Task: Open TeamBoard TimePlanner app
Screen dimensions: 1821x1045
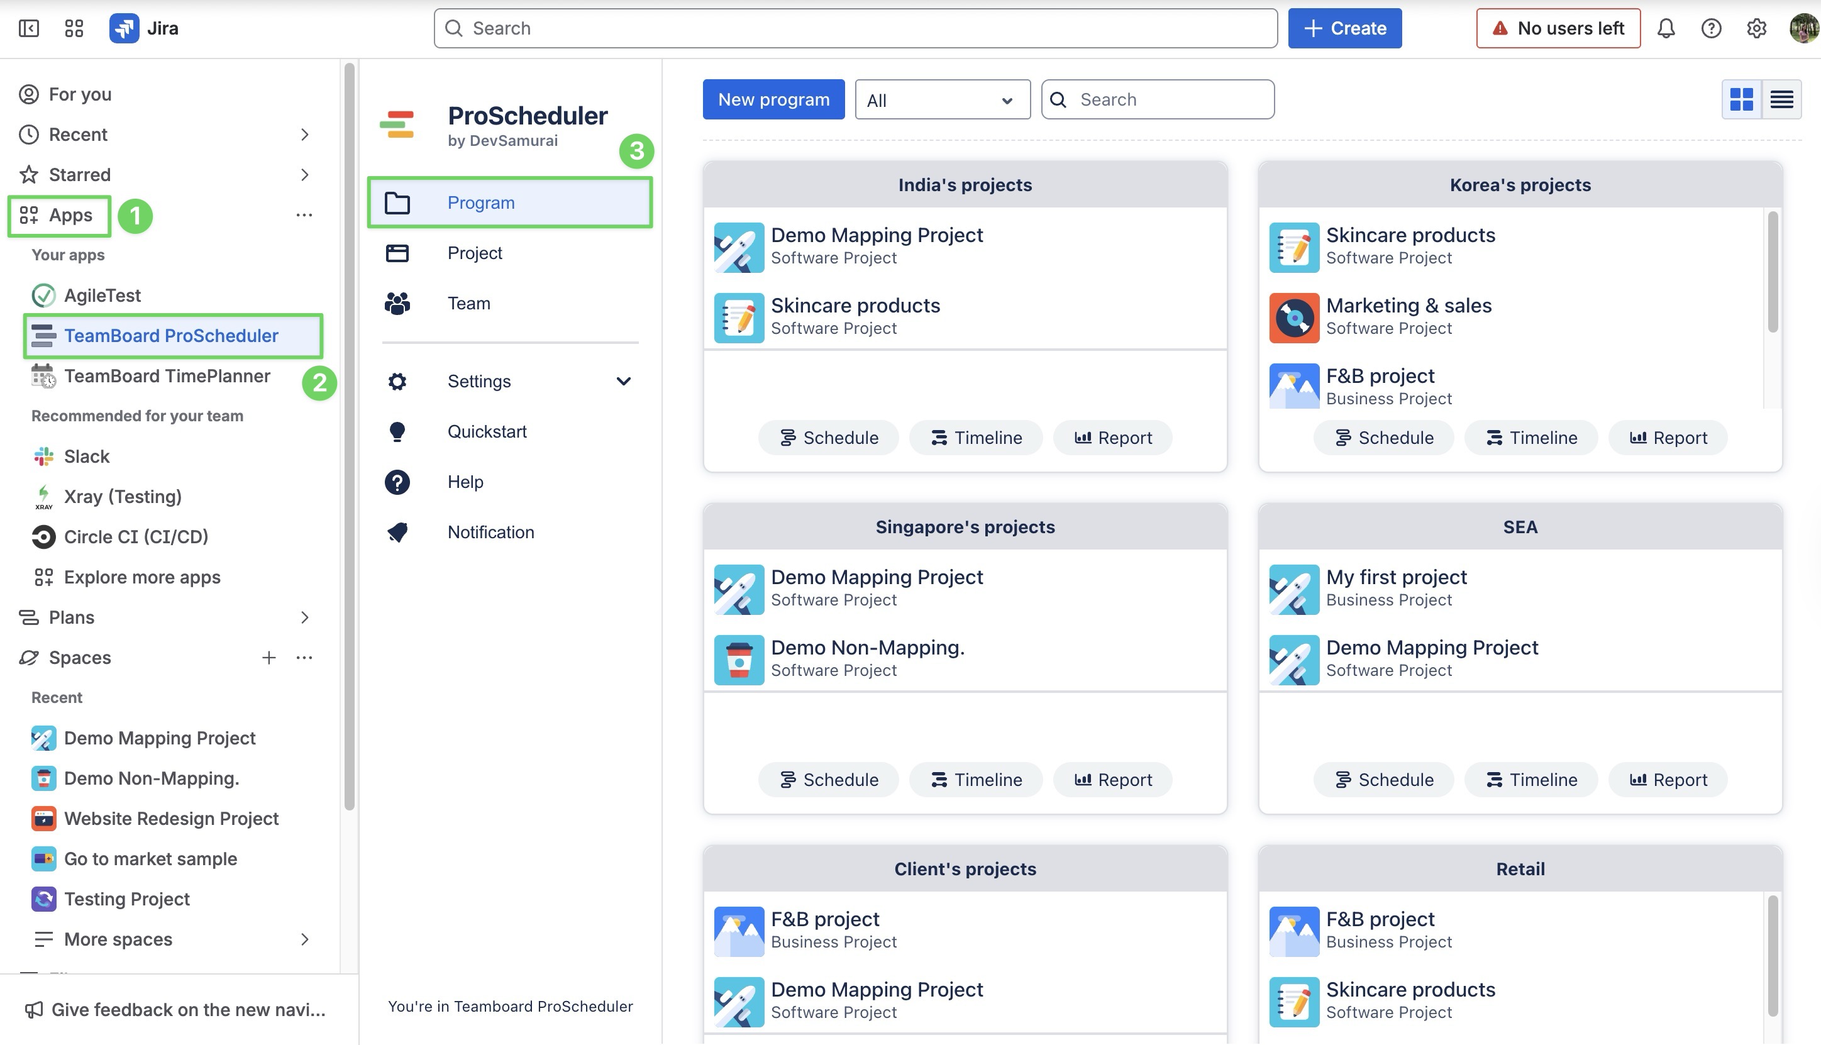Action: pyautogui.click(x=167, y=376)
